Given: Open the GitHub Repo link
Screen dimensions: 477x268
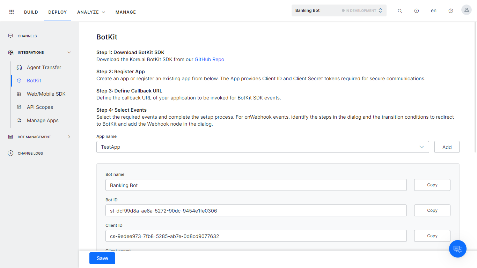Looking at the screenshot, I should 209,59.
